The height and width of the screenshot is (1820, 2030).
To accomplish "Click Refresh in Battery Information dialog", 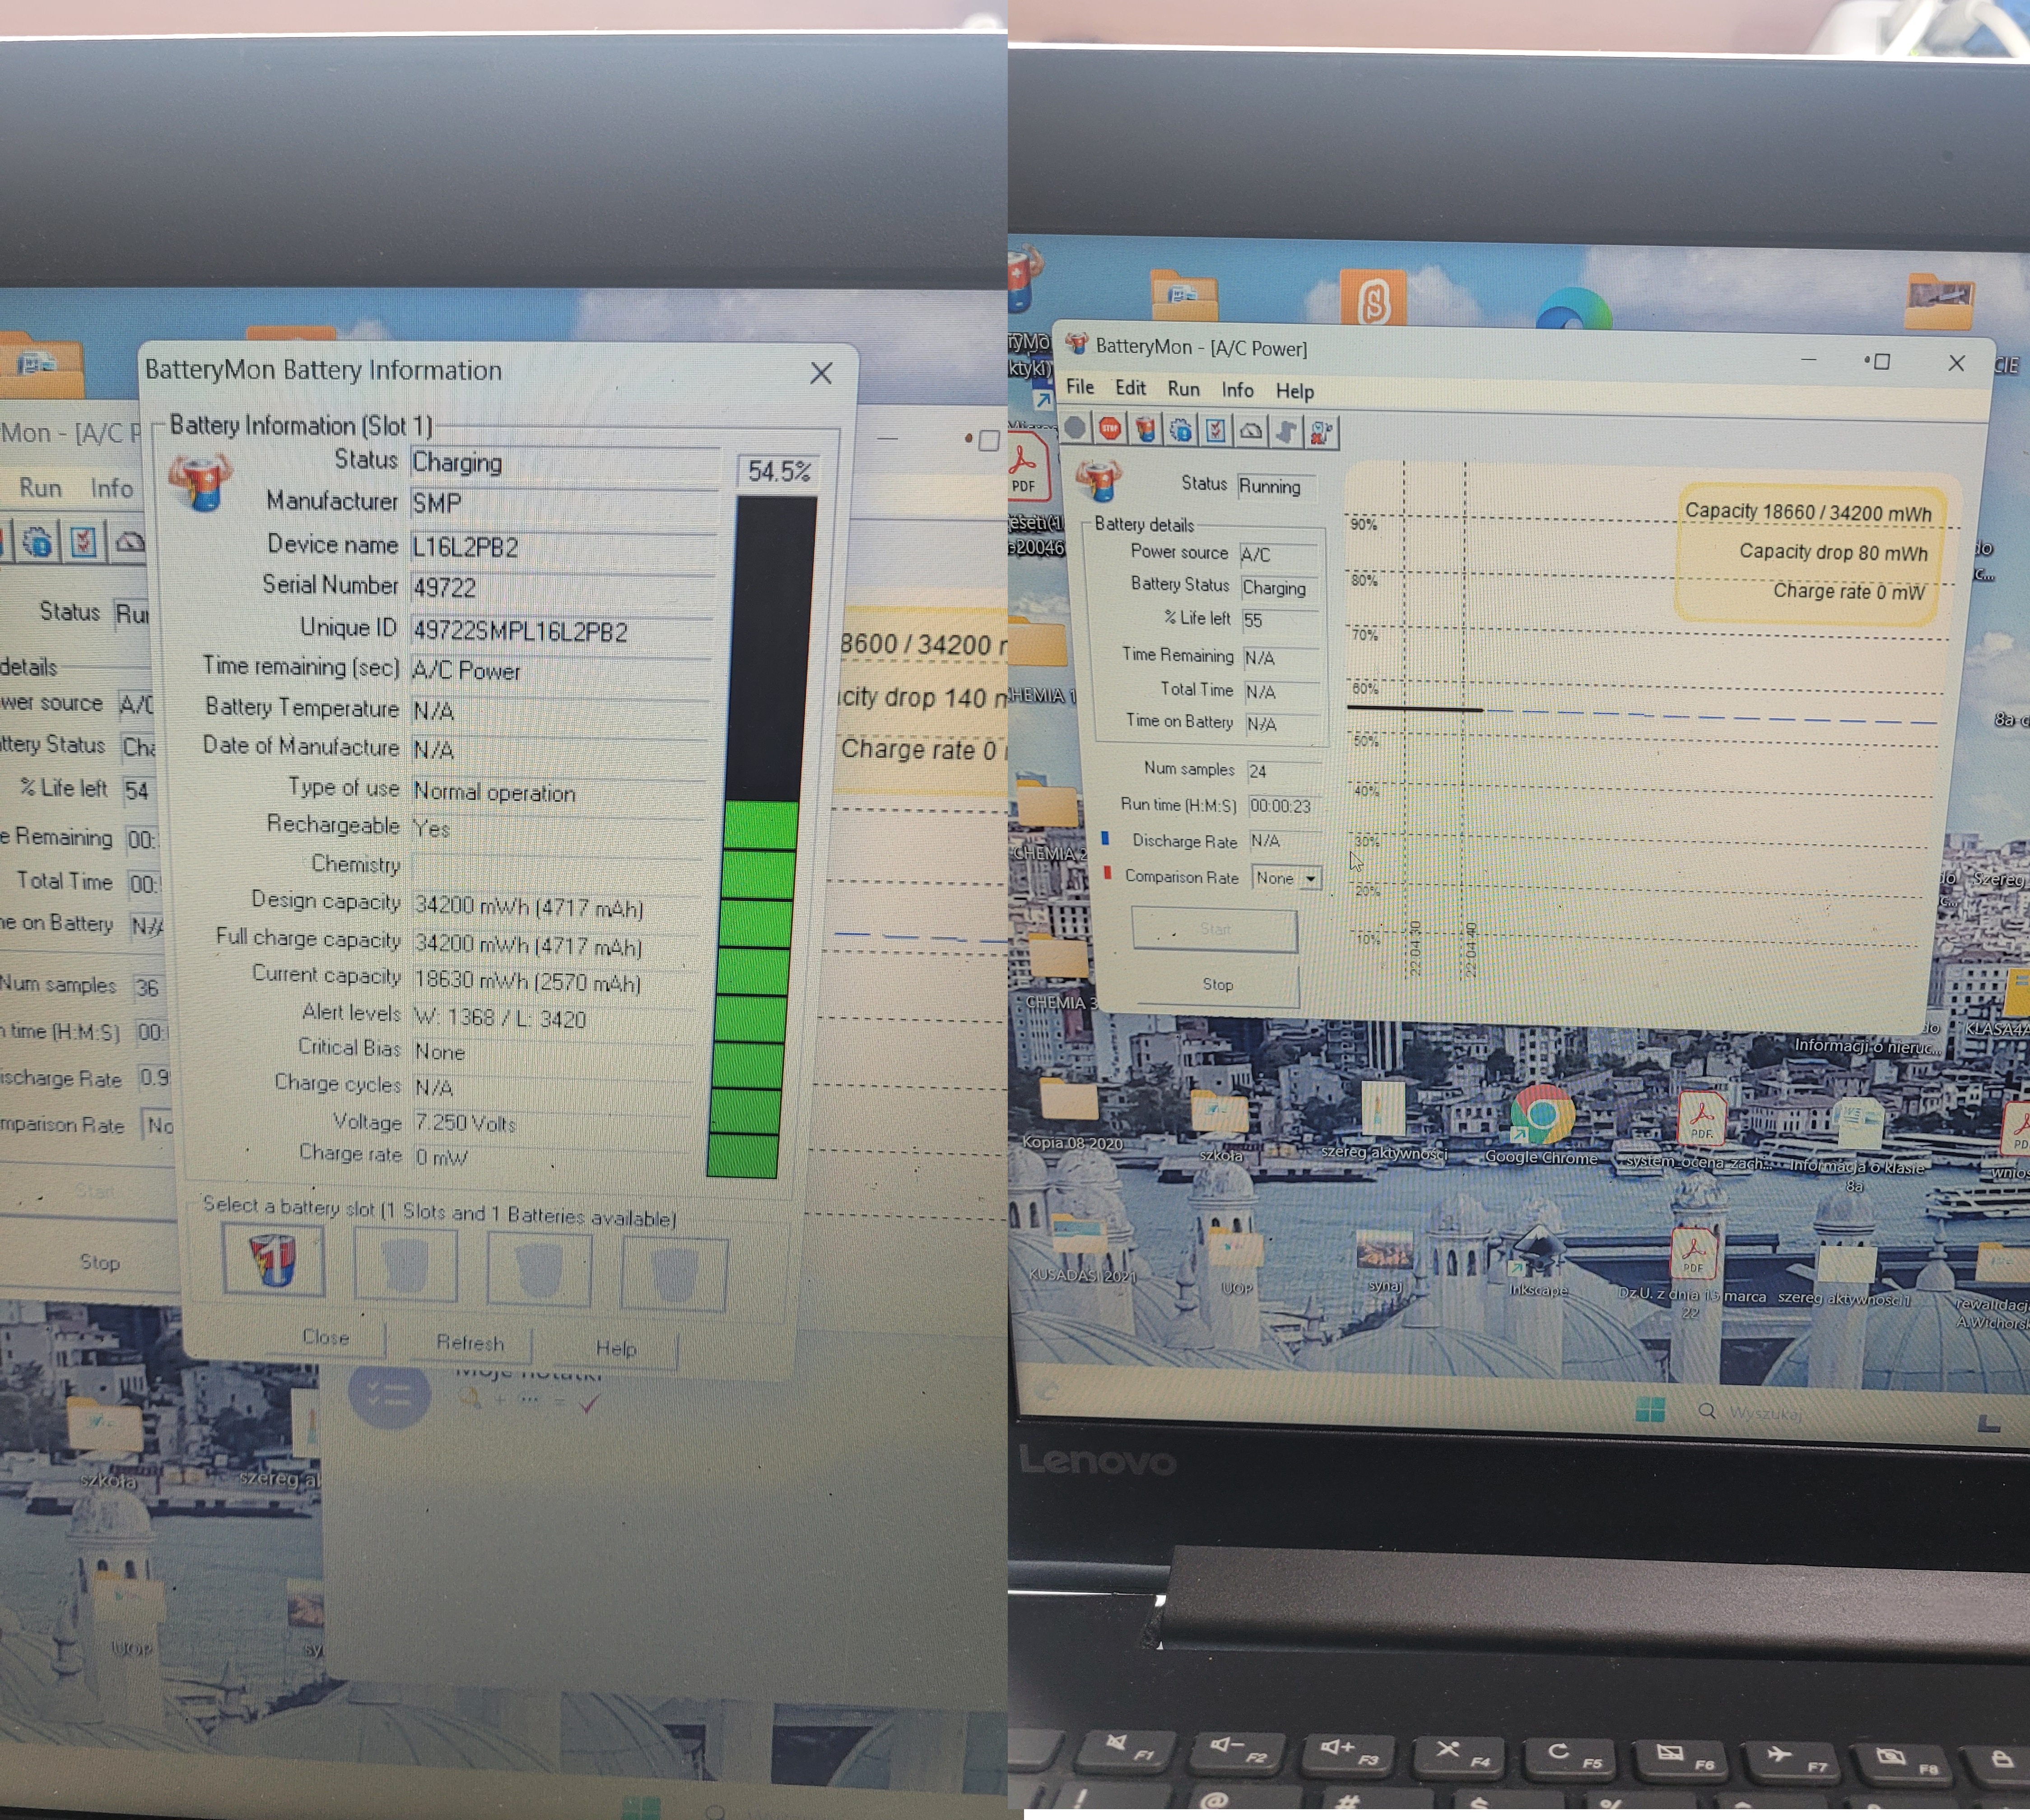I will click(x=470, y=1342).
